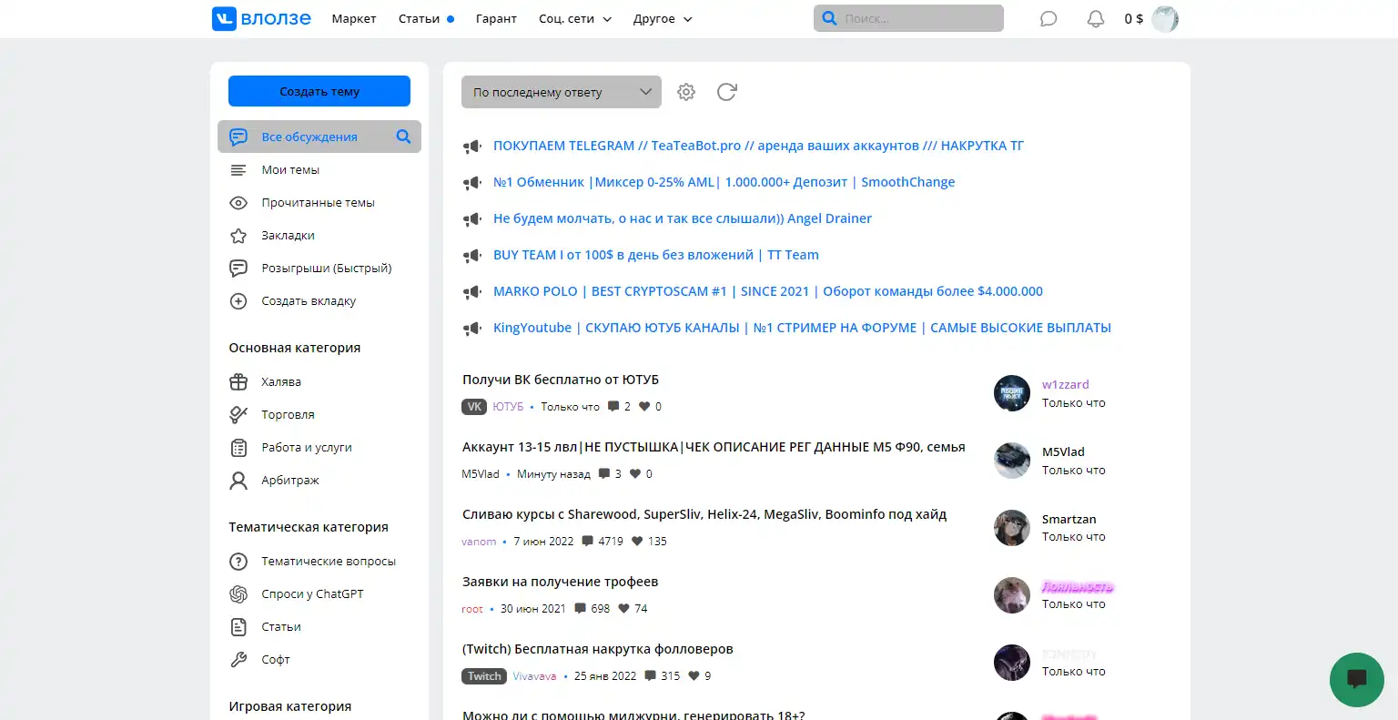Open the Гарант menu item

(496, 19)
